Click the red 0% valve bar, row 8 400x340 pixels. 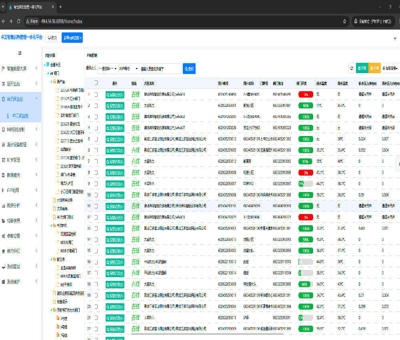click(x=306, y=173)
